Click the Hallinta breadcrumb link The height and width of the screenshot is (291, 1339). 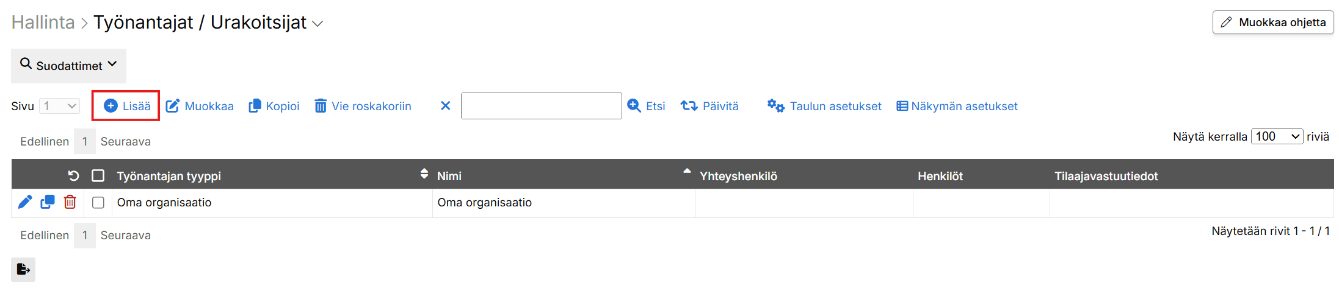click(x=43, y=23)
